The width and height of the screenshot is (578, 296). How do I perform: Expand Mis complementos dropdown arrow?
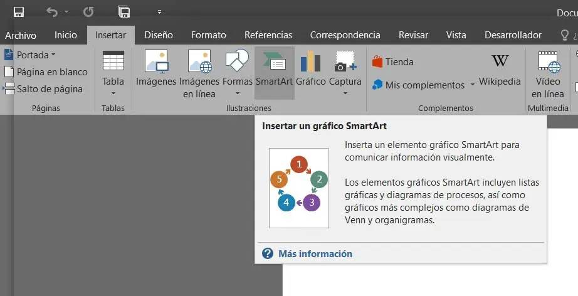(472, 85)
